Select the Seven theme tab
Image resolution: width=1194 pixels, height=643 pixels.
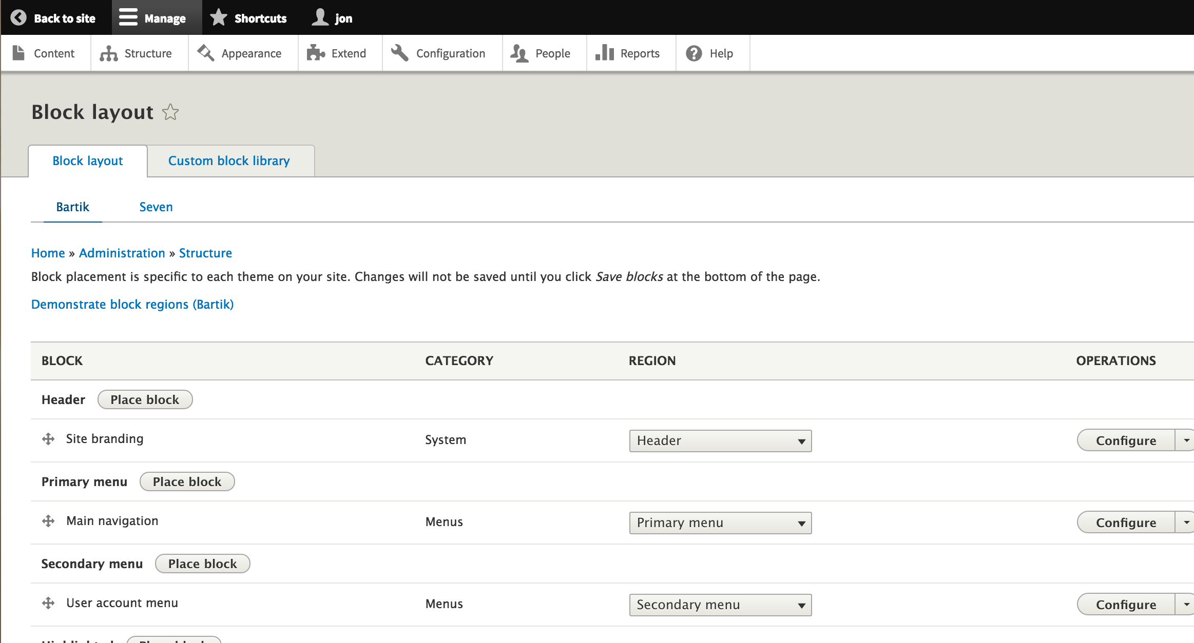pyautogui.click(x=156, y=207)
